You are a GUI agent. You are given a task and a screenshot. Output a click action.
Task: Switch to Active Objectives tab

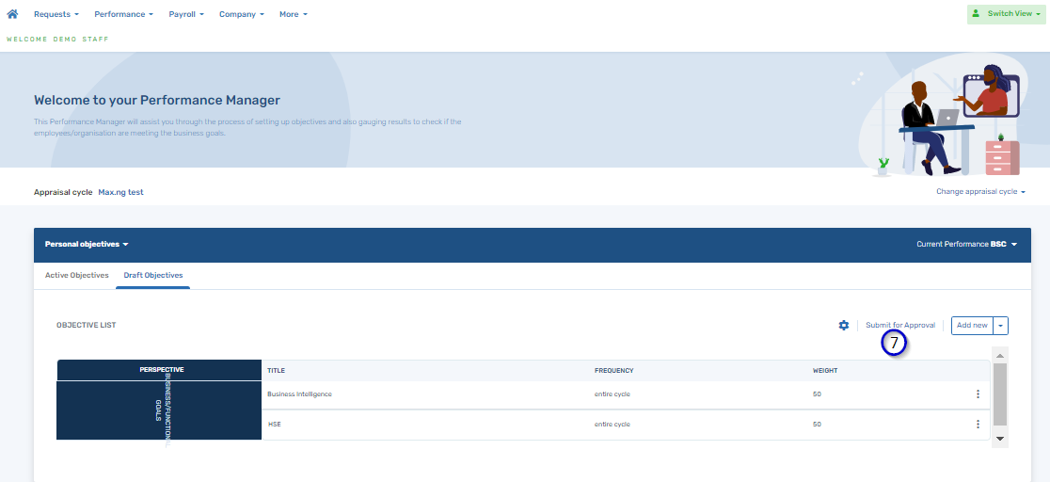pos(77,275)
